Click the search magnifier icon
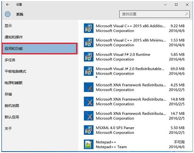The image size is (194, 153). (187, 14)
